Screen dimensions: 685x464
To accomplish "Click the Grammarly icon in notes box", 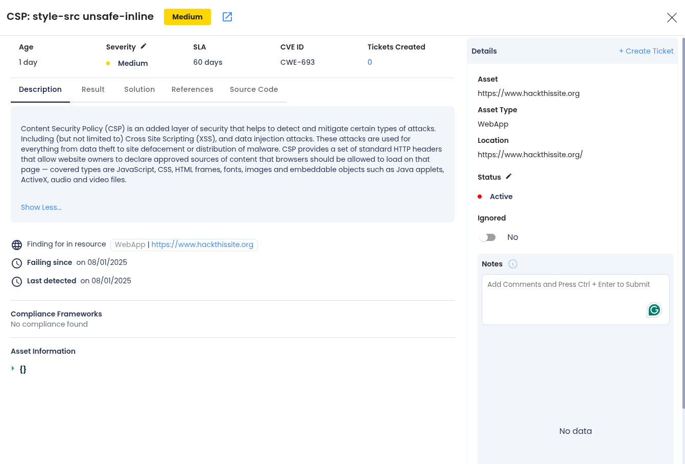I will coord(654,310).
